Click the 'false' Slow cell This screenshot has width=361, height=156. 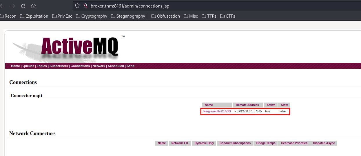(282, 111)
